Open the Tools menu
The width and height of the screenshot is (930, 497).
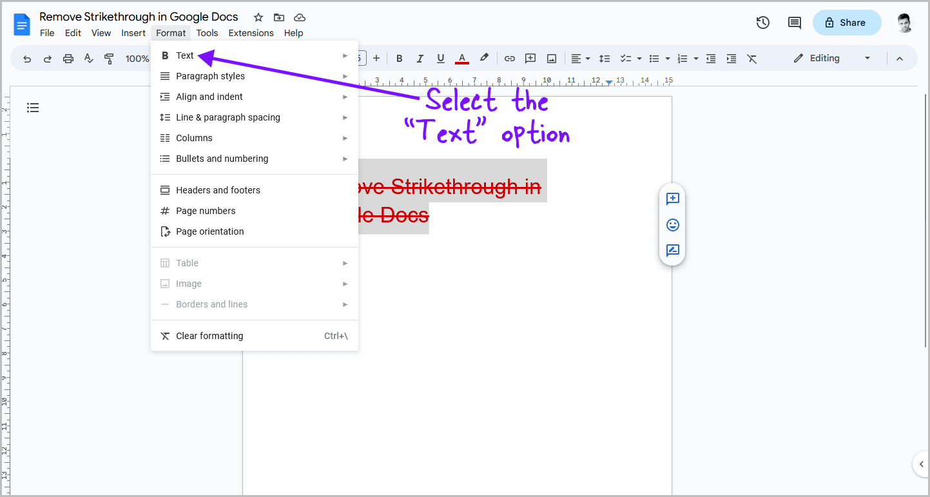[x=207, y=33]
